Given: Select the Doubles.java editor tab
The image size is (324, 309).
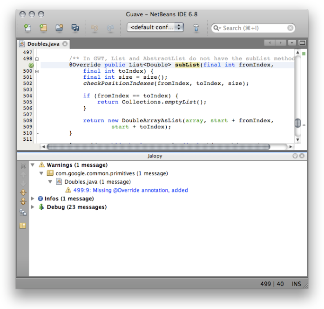Looking at the screenshot, I should click(43, 44).
